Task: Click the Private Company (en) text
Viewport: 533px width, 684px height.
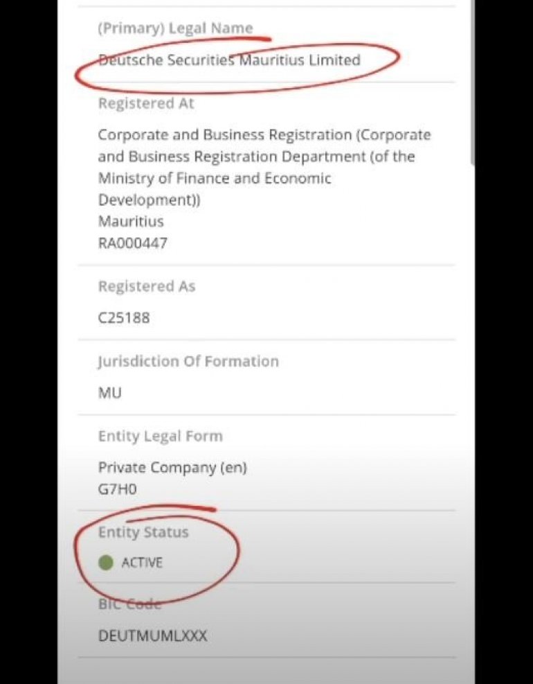Action: [172, 468]
